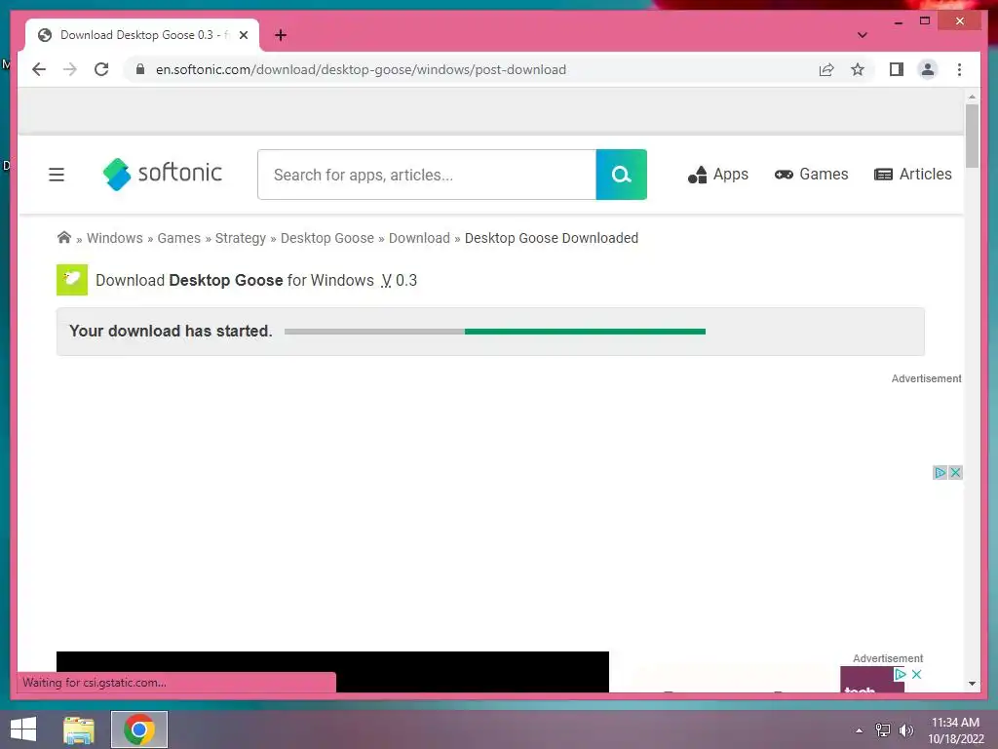The height and width of the screenshot is (749, 998).
Task: Click the teal search button
Action: (621, 175)
